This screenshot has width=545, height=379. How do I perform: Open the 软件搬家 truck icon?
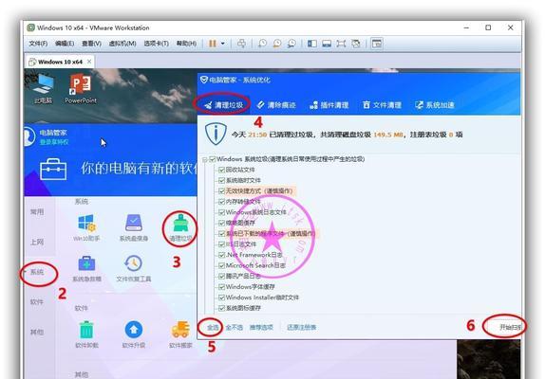[180, 330]
